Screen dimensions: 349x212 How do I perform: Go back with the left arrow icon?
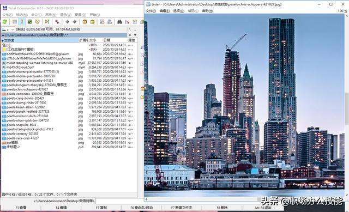67,22
